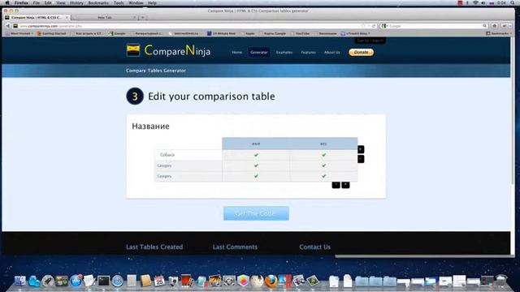
Task: Open the Bookmarks dropdown at toolbar right
Action: pos(499,33)
